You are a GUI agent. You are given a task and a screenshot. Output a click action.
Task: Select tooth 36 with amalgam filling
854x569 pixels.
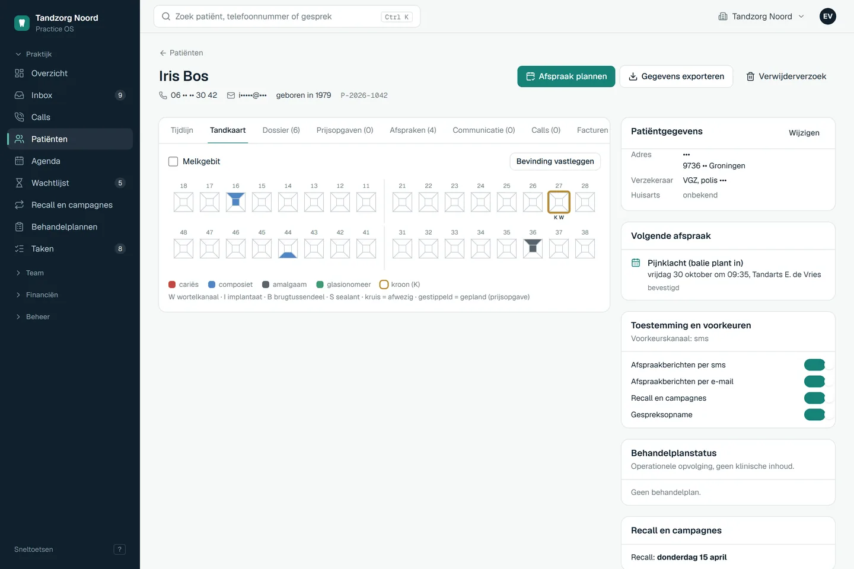[x=533, y=248]
